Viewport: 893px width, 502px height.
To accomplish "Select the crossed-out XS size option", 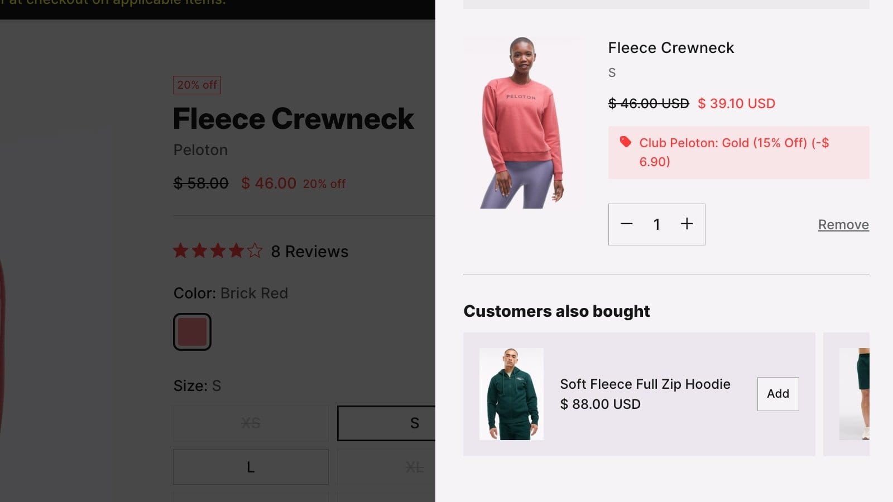I will 251,423.
